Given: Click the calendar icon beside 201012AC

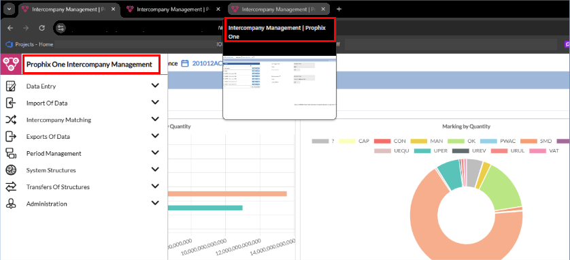Looking at the screenshot, I should tap(185, 63).
